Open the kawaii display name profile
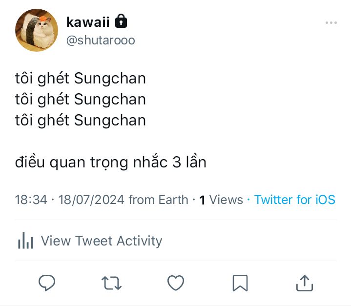This screenshot has height=306, width=351. pos(88,21)
